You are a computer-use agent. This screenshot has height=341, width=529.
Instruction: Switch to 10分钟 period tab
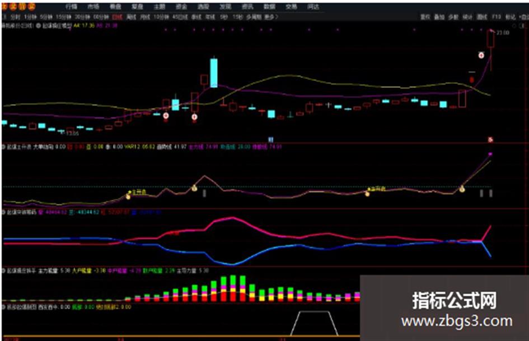[x=161, y=17]
